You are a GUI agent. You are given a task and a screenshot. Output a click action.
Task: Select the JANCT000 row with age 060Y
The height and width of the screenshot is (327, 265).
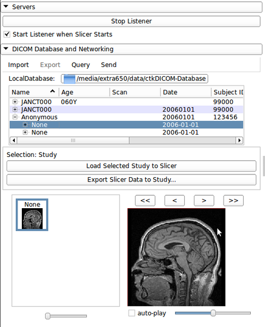pos(127,102)
